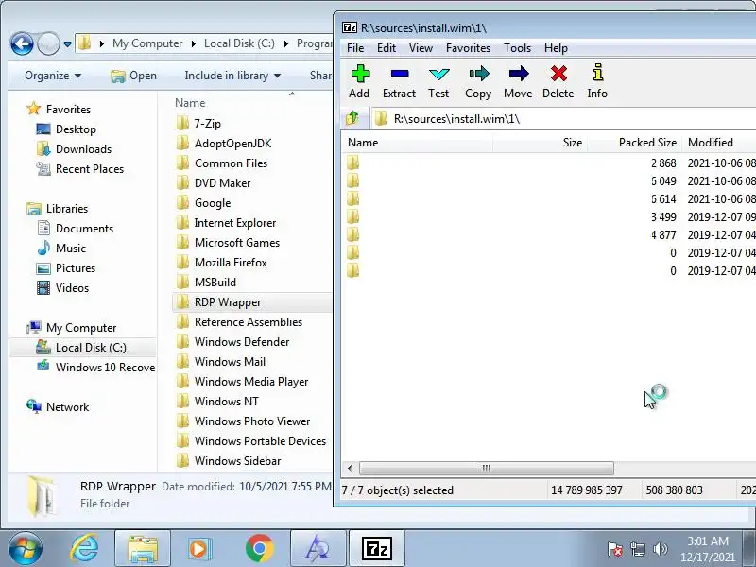This screenshot has width=756, height=567.
Task: Launch Windows Media Player from the taskbar
Action: click(198, 549)
